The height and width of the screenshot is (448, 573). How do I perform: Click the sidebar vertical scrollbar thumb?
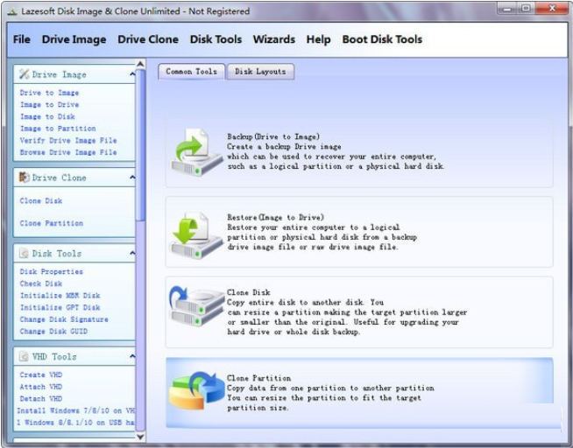(x=140, y=145)
